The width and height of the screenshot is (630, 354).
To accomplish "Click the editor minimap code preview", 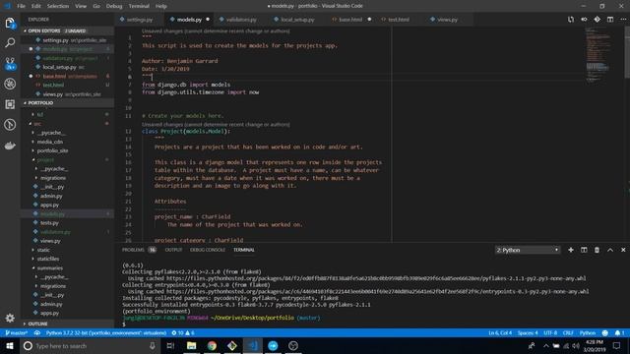I will click(x=598, y=54).
